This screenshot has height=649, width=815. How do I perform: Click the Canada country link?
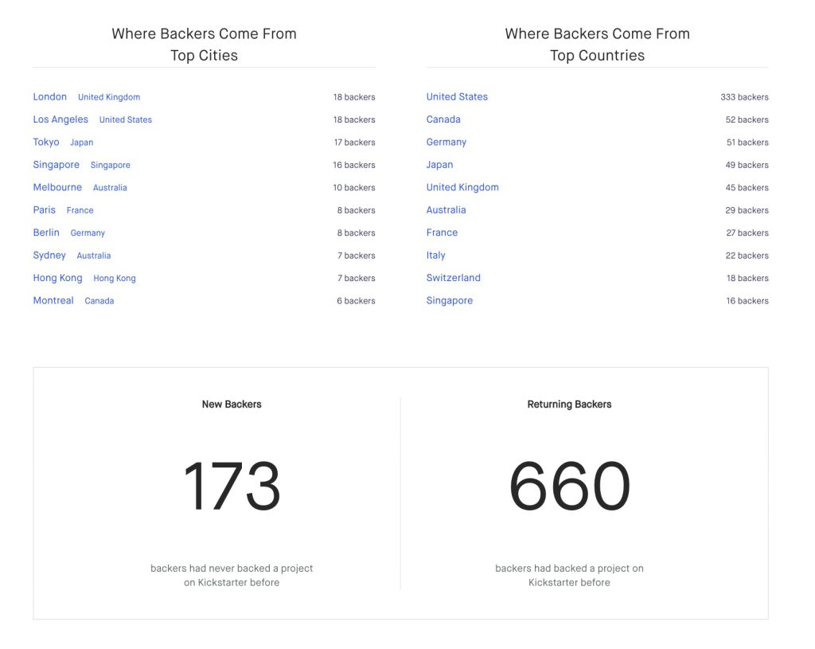(443, 119)
